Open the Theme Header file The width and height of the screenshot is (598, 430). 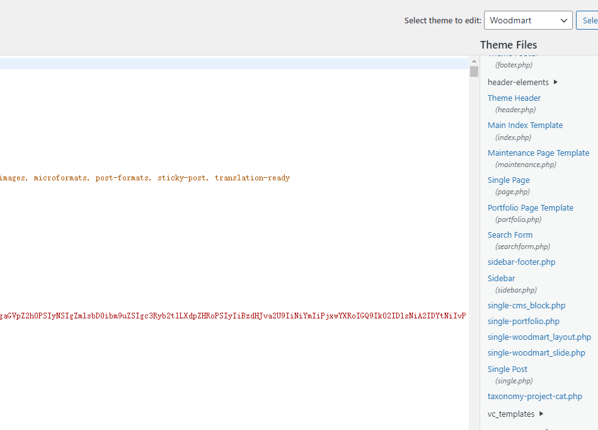pyautogui.click(x=514, y=98)
